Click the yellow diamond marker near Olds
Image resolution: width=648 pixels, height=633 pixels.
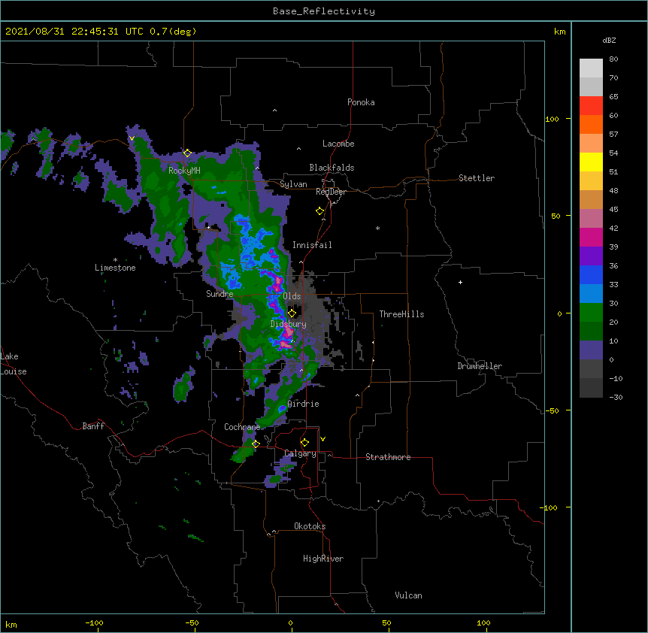(292, 313)
